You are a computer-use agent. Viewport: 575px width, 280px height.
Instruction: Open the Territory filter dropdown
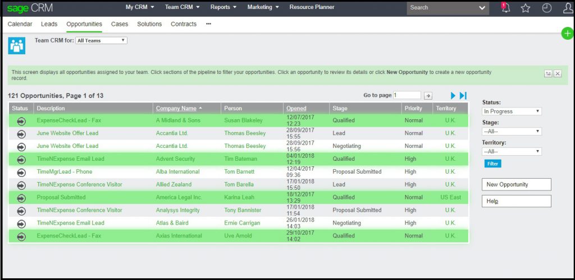click(512, 151)
